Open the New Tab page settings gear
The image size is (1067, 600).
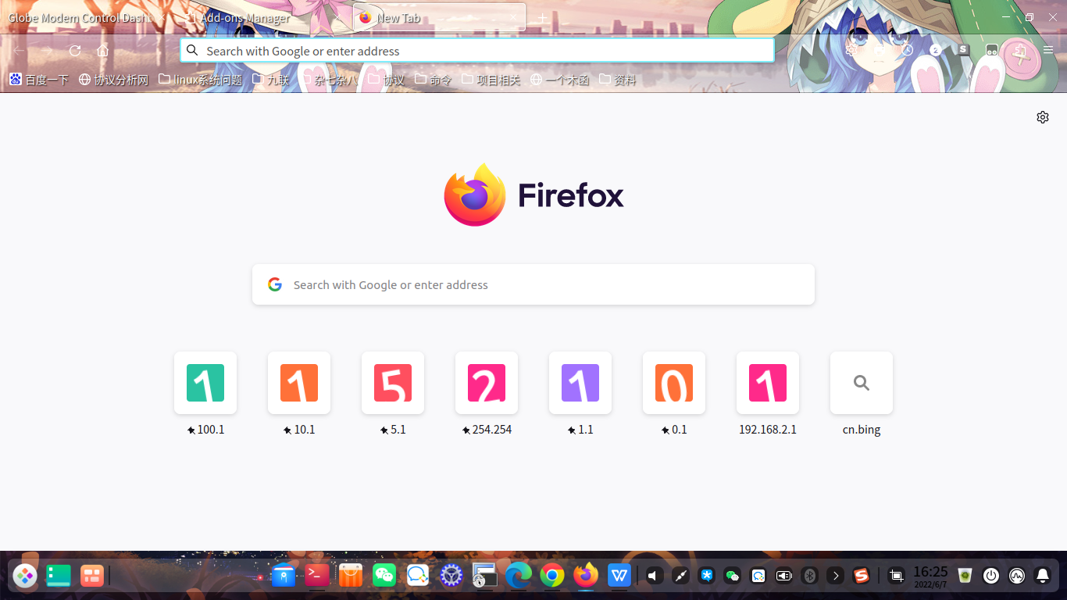click(x=1043, y=116)
